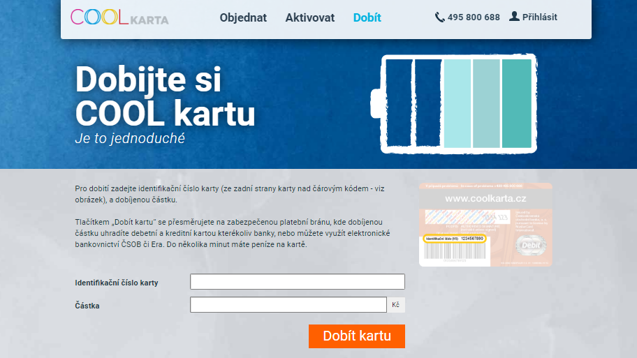Click the subtitle Je to jednoduché
The width and height of the screenshot is (637, 358).
pyautogui.click(x=130, y=138)
